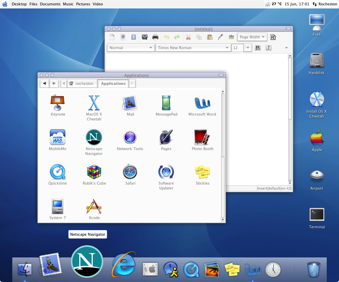Viewport: 339px width, 282px height.
Task: Click the Paste clipboard icon
Action: 210,37
